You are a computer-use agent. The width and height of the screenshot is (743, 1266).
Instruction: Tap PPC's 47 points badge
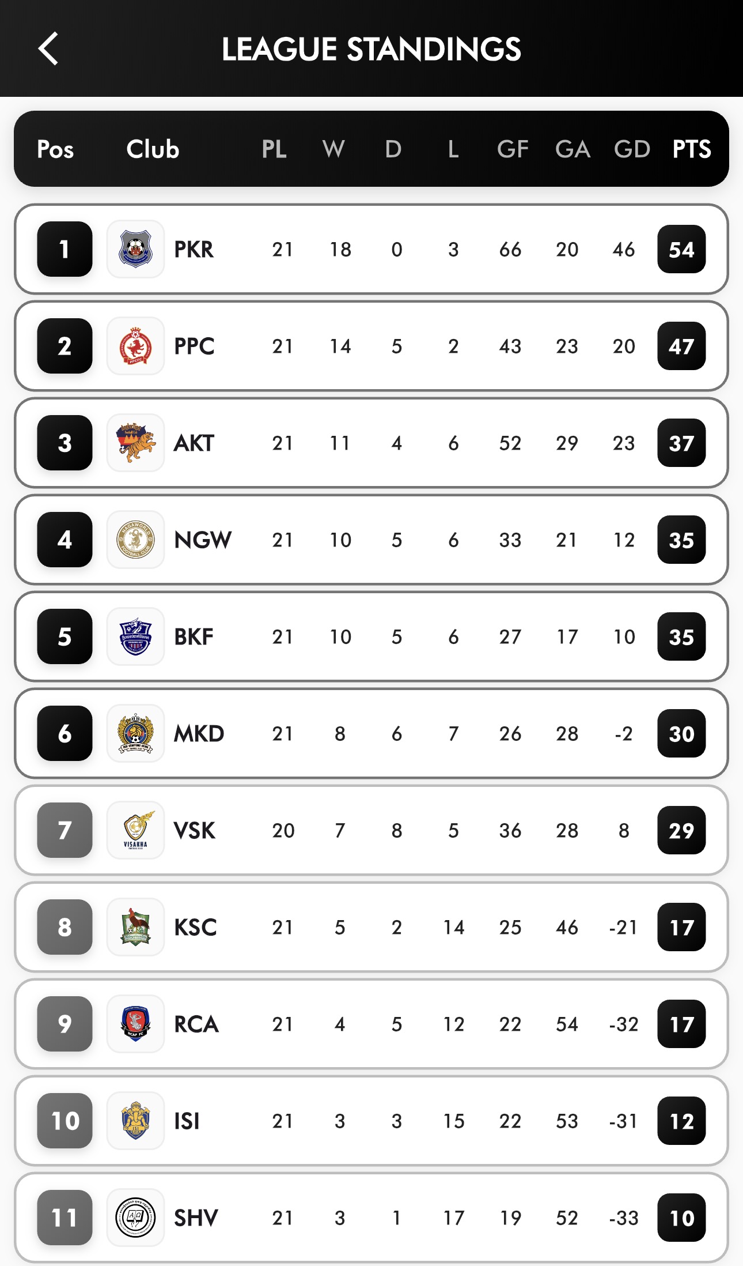681,346
